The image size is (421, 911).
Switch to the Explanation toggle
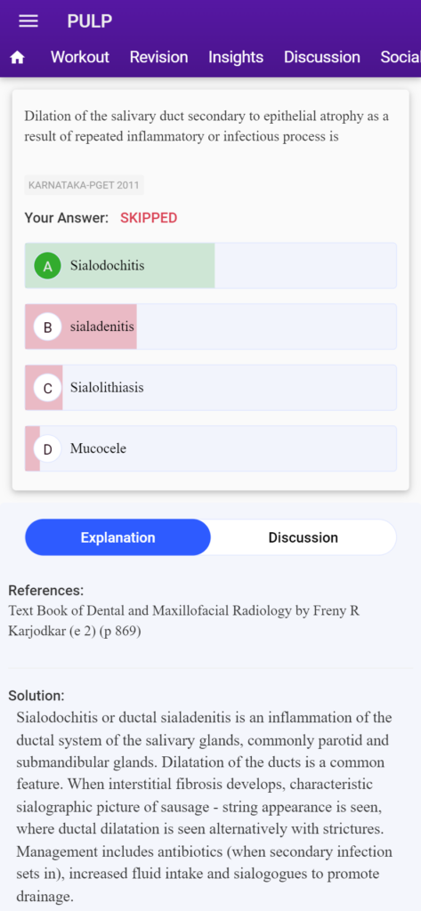[118, 537]
